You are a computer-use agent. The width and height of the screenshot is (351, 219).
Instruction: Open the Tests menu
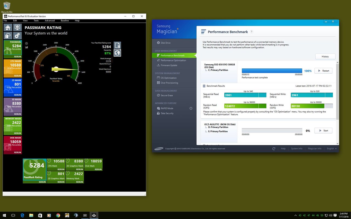pyautogui.click(x=36, y=21)
